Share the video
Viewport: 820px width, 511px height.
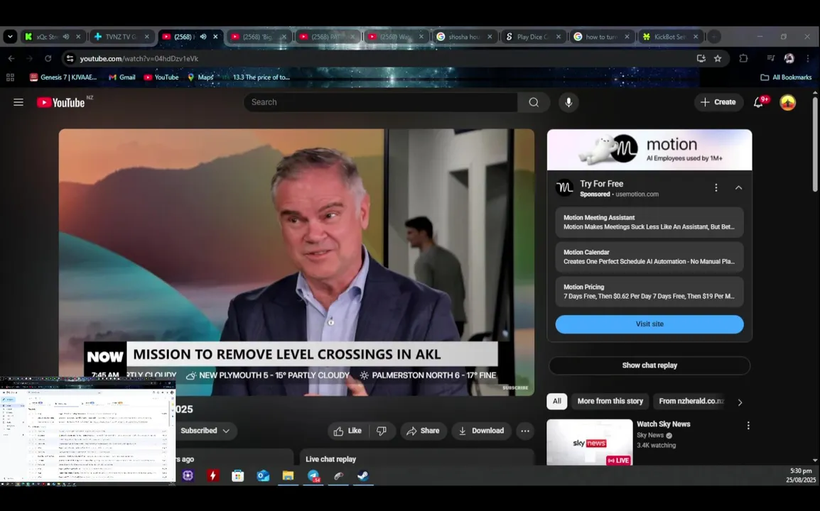pos(423,431)
